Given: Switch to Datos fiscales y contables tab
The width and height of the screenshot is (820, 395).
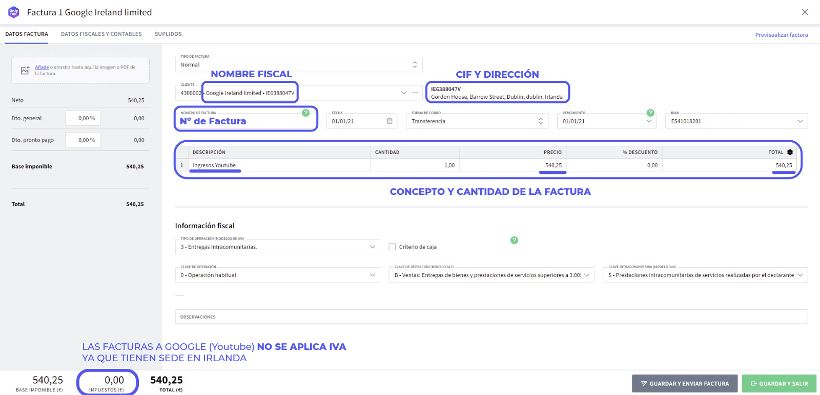Looking at the screenshot, I should [101, 34].
